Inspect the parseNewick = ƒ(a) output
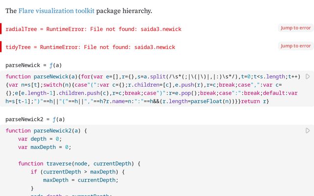The image size is (314, 196). tap(33, 65)
